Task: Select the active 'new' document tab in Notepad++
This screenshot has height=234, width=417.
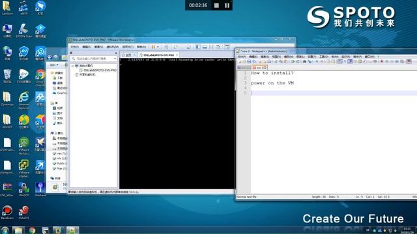Action: [259, 68]
